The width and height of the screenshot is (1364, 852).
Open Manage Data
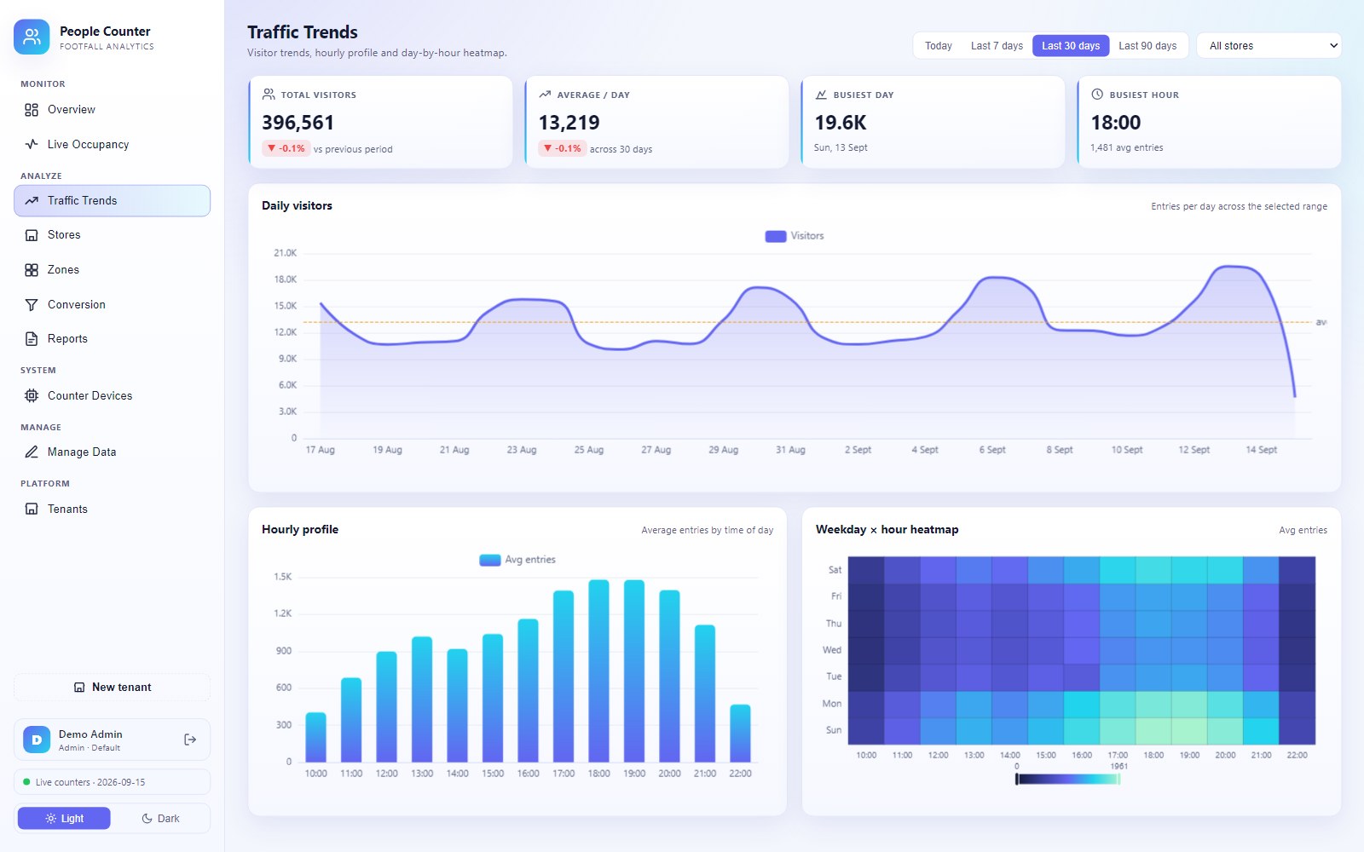112,452
